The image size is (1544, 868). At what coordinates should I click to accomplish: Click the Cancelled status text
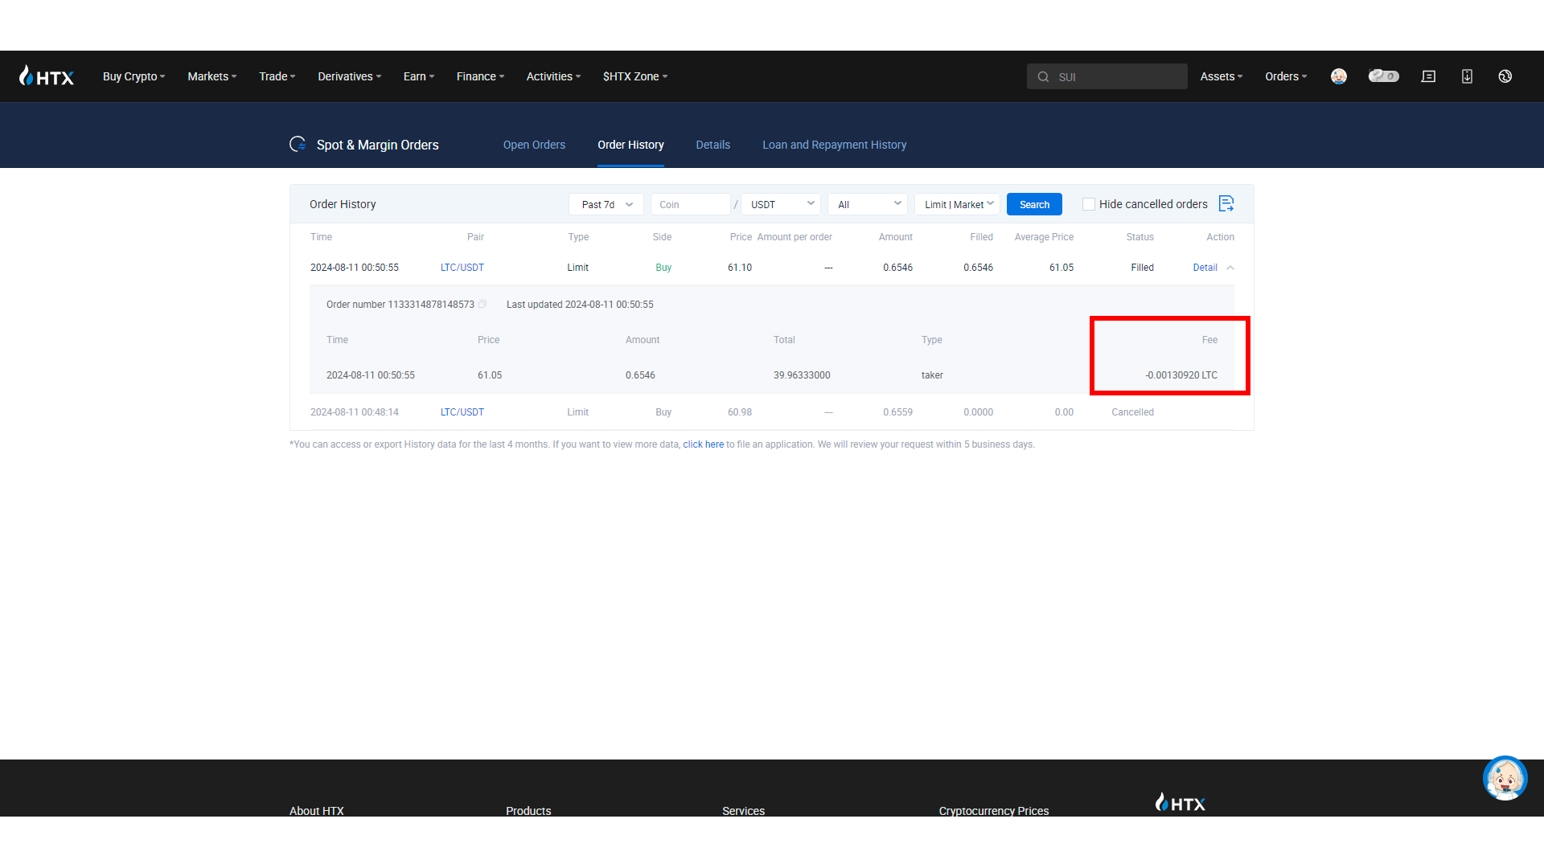[x=1132, y=412]
